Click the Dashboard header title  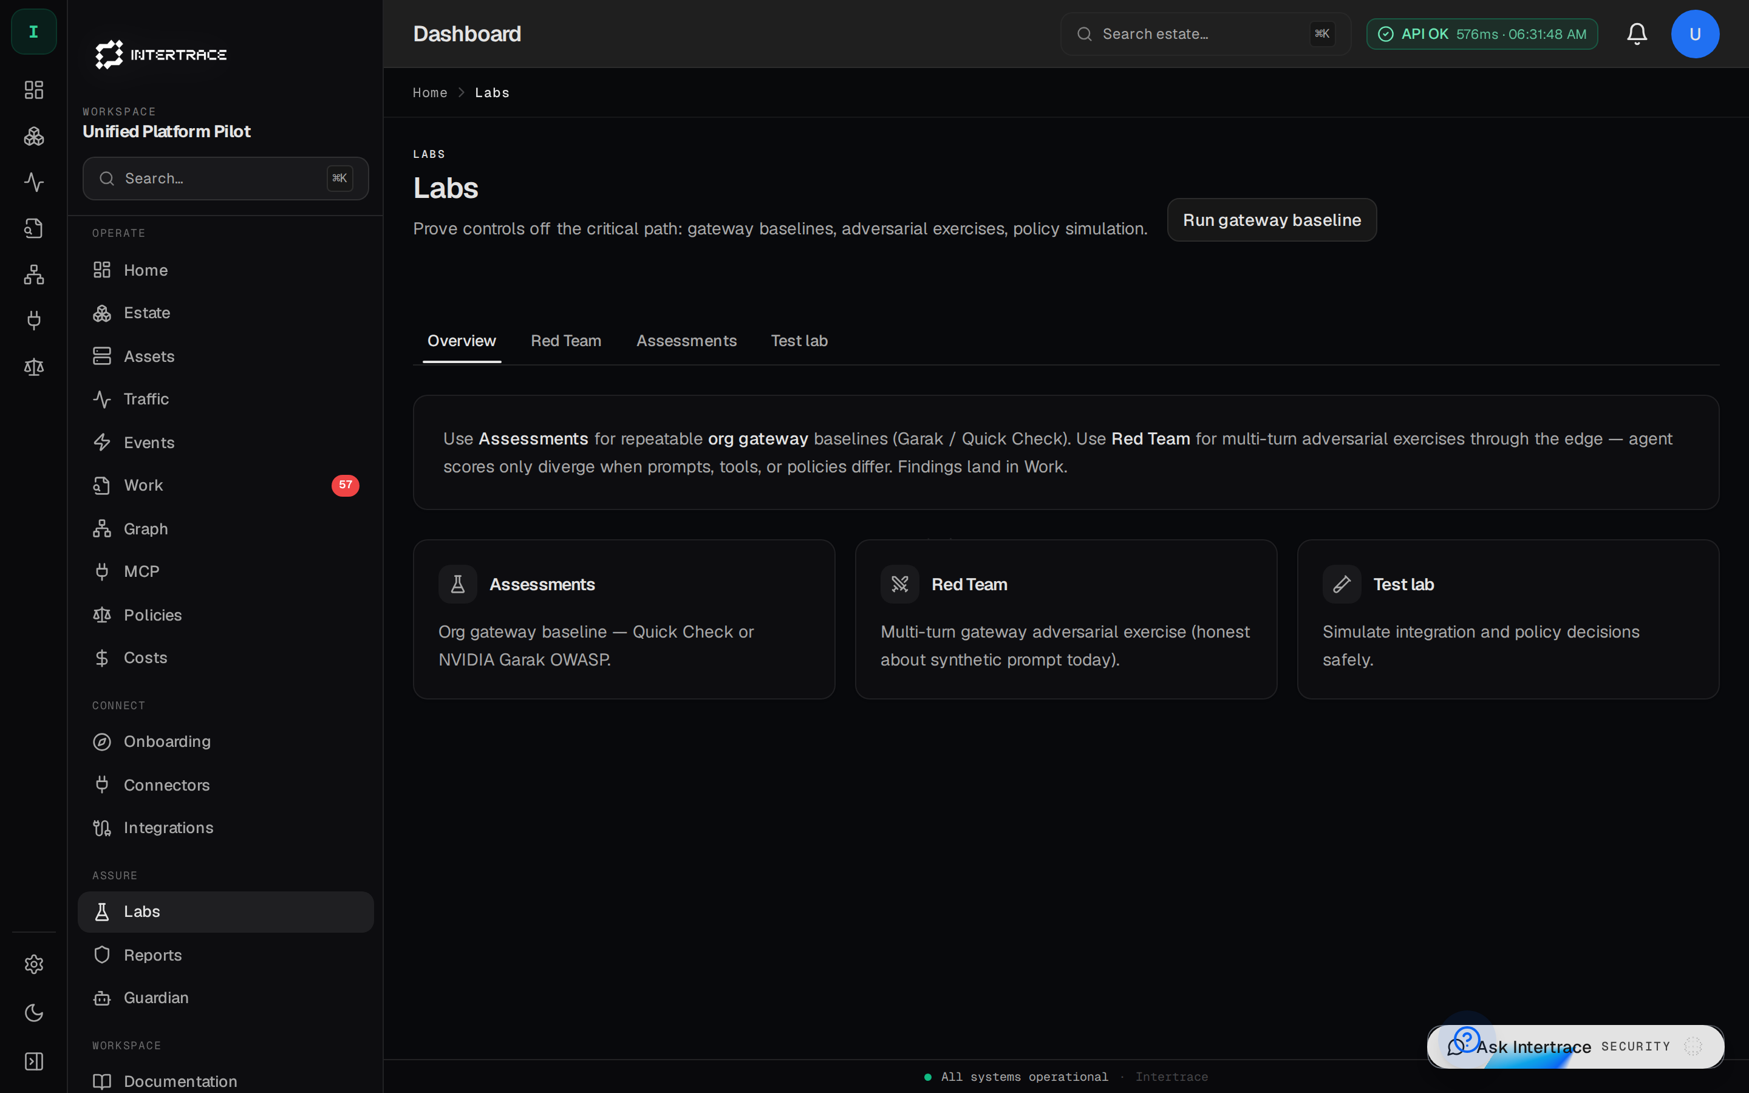coord(467,34)
